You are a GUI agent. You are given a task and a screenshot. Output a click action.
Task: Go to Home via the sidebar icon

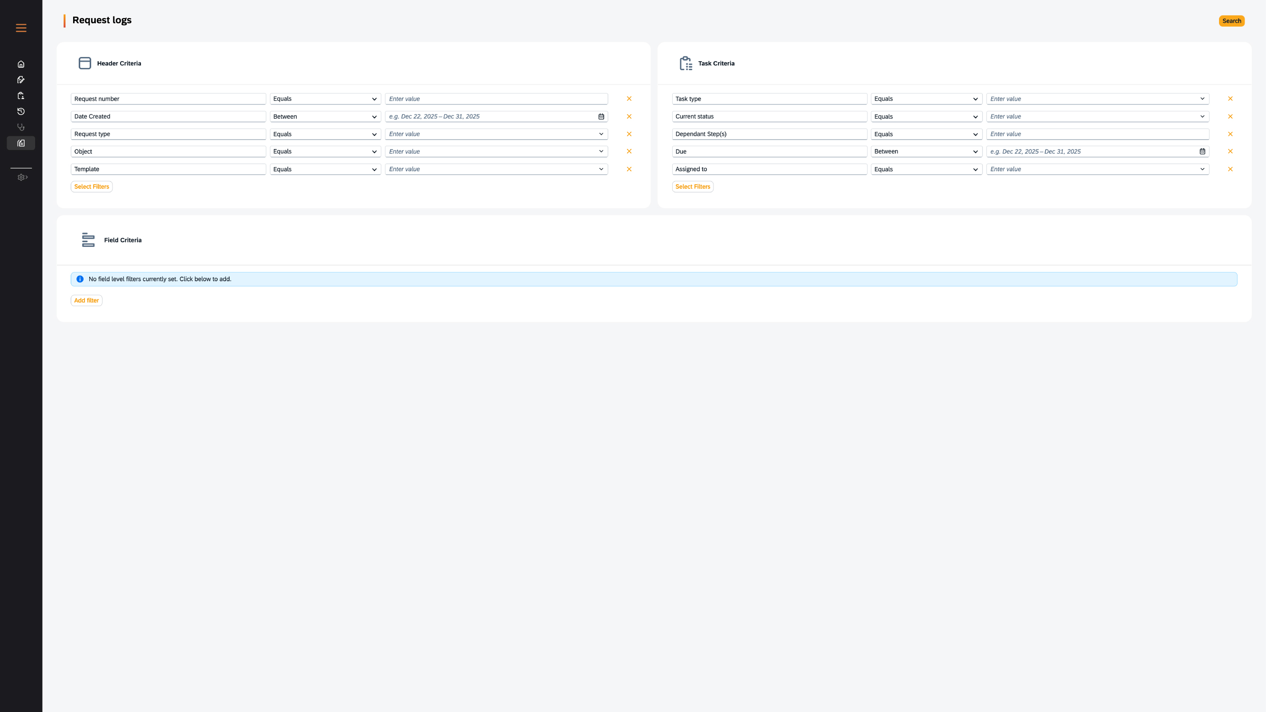point(21,65)
